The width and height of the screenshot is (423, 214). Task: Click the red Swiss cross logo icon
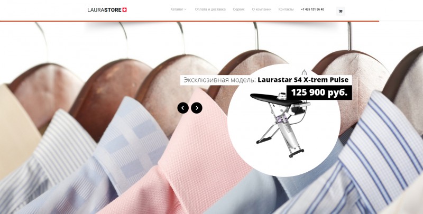tap(124, 10)
